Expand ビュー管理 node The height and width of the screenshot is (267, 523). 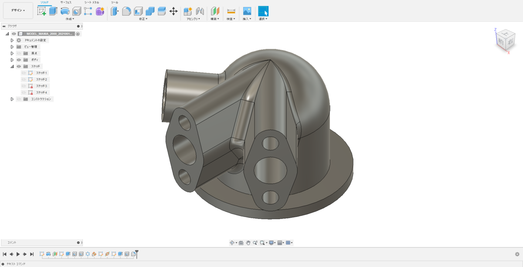(12, 47)
